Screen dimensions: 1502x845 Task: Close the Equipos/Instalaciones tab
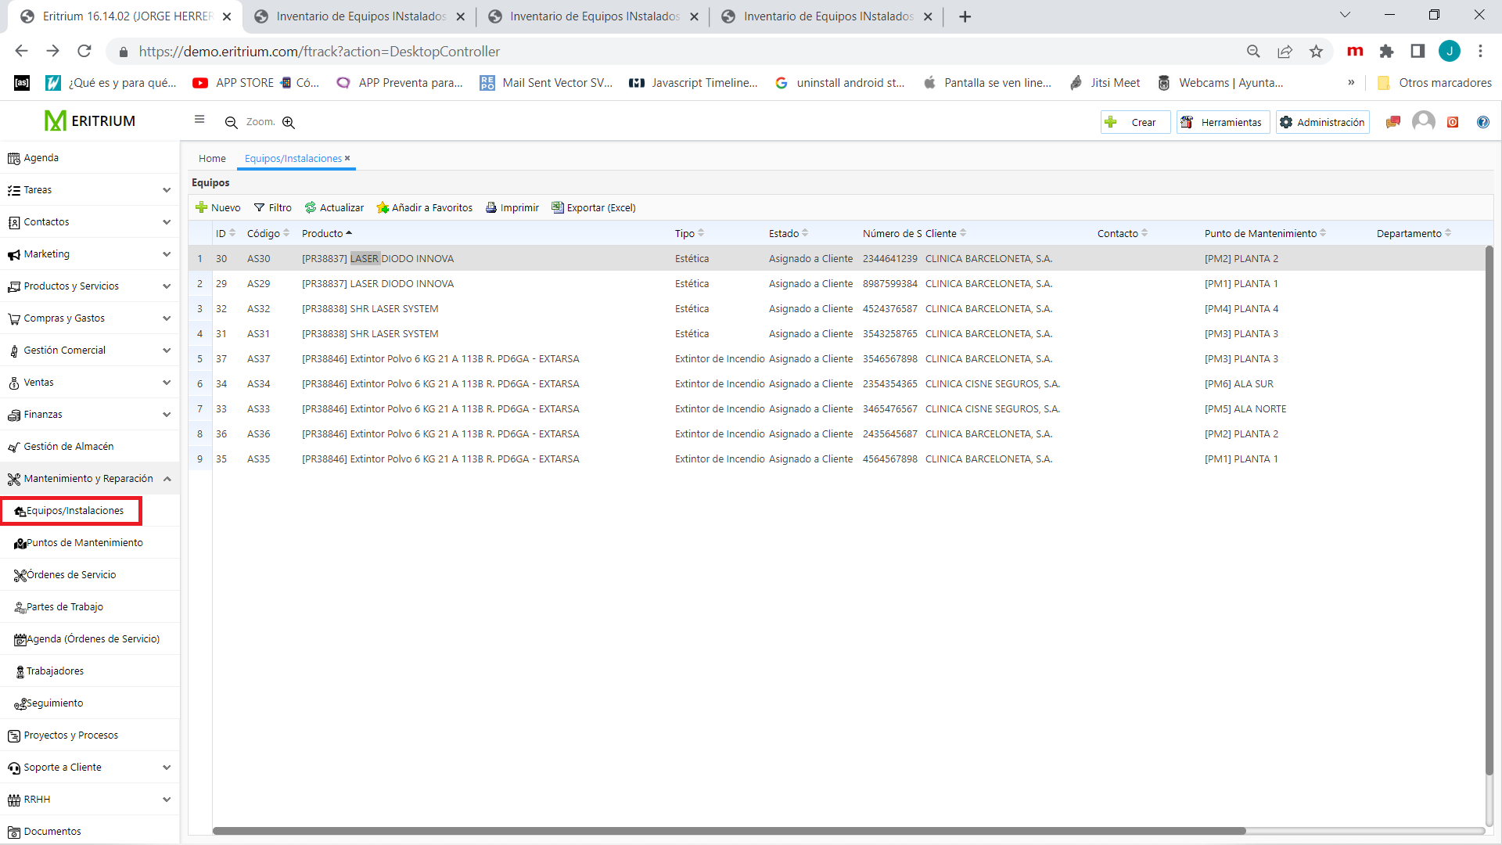pos(347,158)
